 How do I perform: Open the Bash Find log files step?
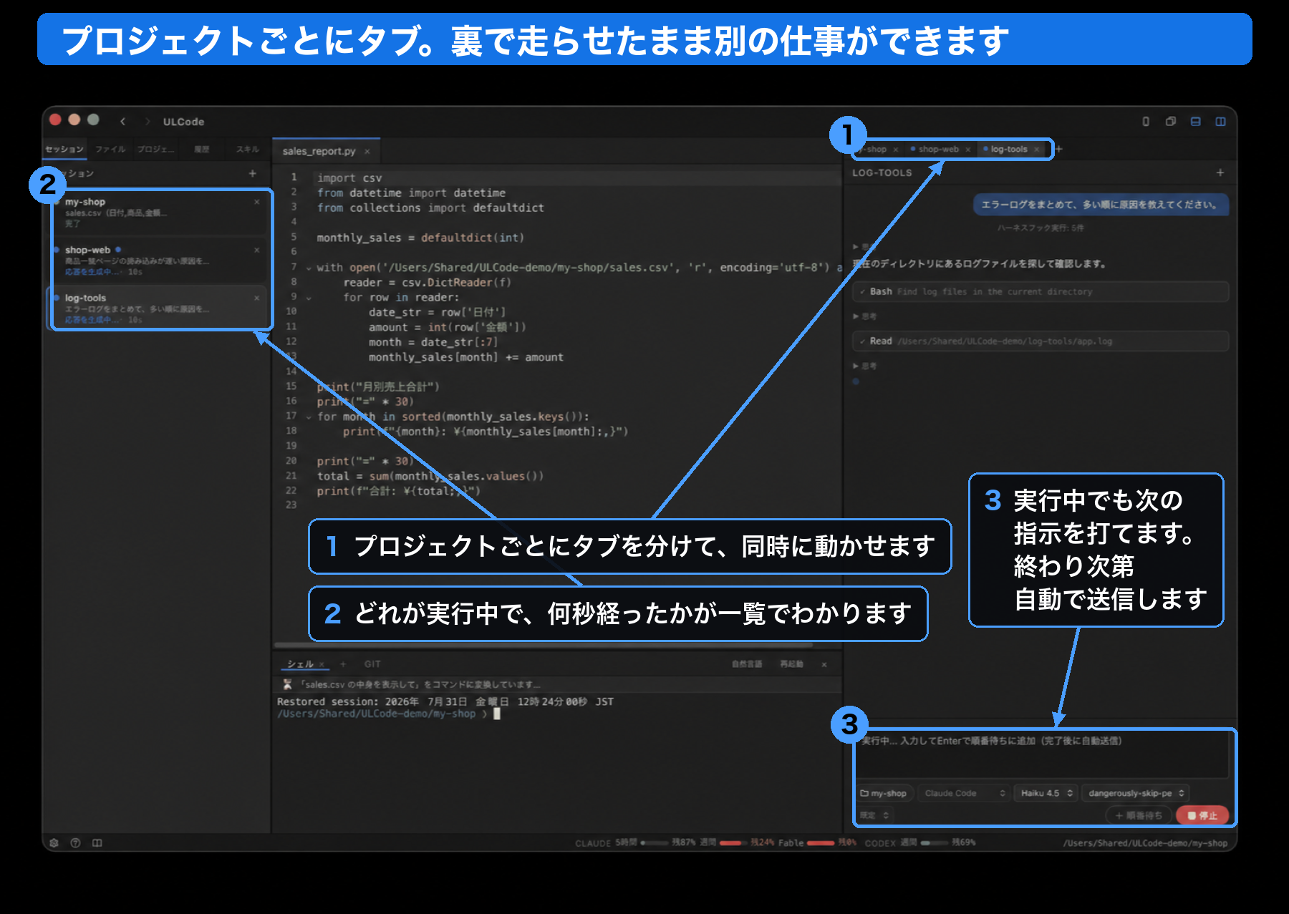[1041, 291]
